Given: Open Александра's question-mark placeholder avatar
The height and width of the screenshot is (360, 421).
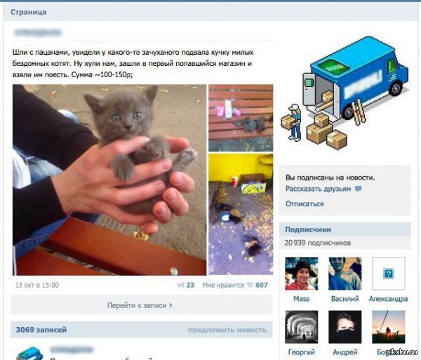Looking at the screenshot, I should (389, 274).
